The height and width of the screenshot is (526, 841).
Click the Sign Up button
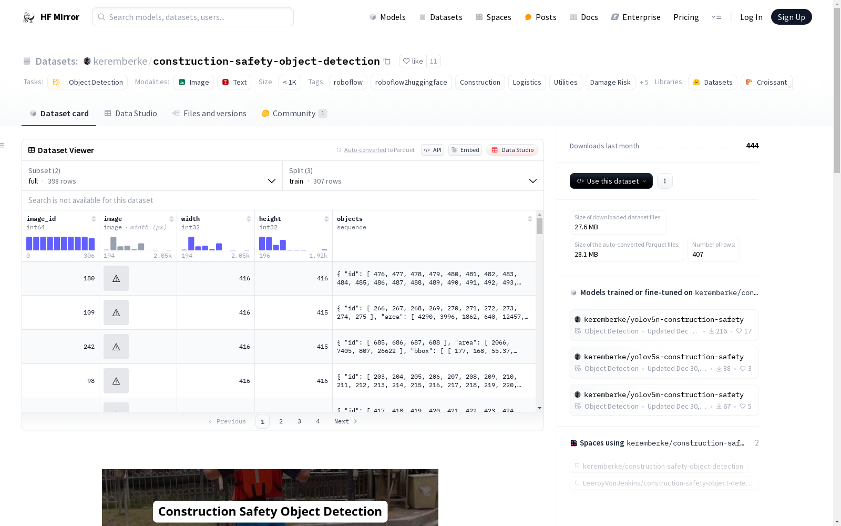tap(792, 17)
